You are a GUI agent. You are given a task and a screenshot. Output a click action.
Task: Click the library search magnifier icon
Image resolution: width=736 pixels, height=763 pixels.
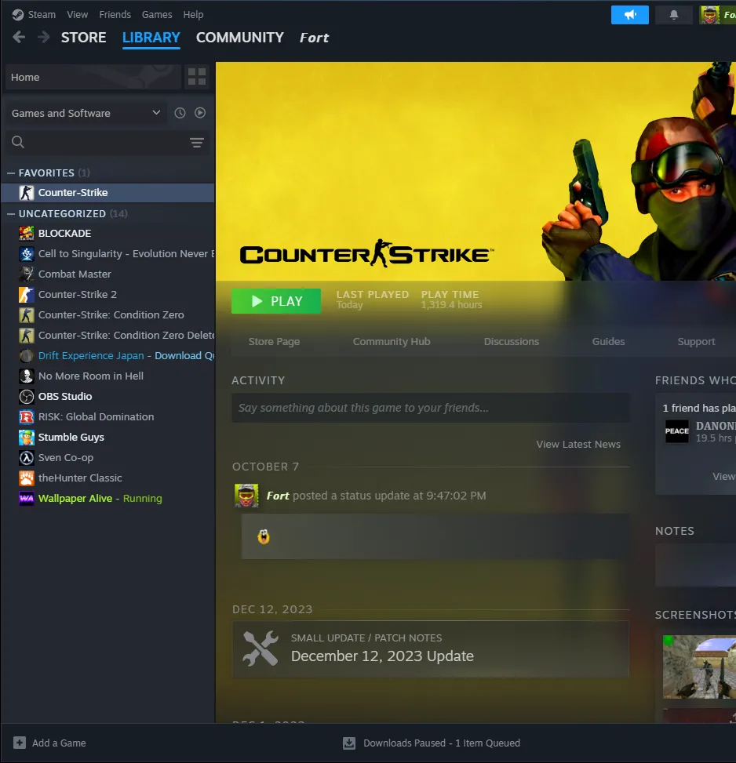pyautogui.click(x=18, y=142)
